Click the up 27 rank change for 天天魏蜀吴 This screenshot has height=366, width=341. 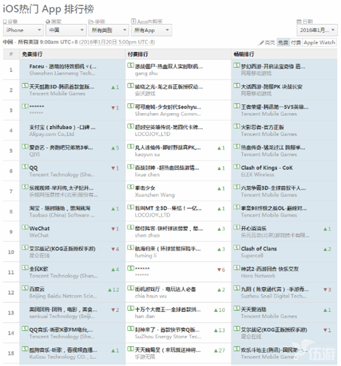[x=219, y=350]
